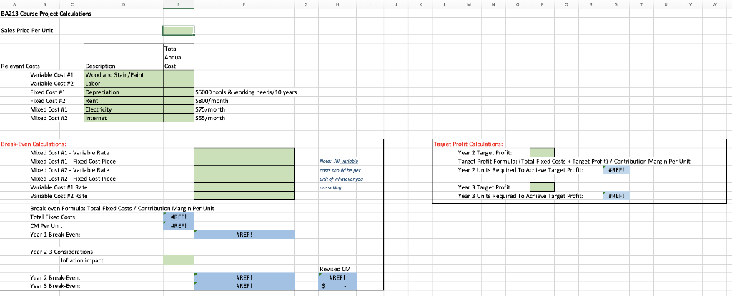This screenshot has height=296, width=732.
Task: Select column W by its header
Action: tap(715, 4)
